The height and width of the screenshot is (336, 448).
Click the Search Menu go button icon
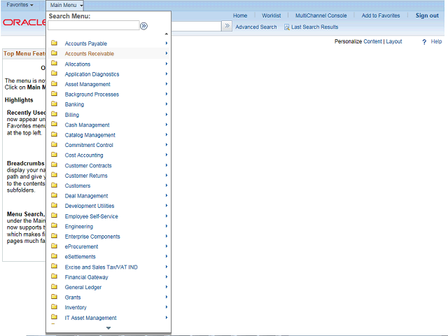143,26
